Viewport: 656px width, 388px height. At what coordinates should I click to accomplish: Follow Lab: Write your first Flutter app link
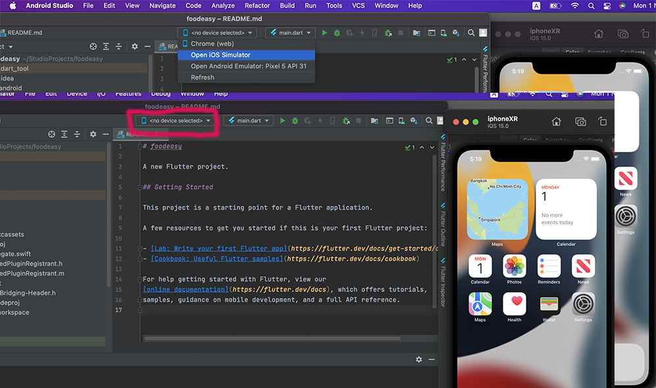point(219,249)
